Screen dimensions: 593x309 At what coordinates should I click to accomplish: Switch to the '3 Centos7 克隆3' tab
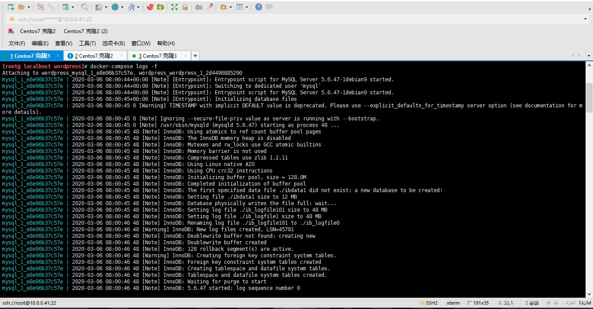(x=159, y=56)
